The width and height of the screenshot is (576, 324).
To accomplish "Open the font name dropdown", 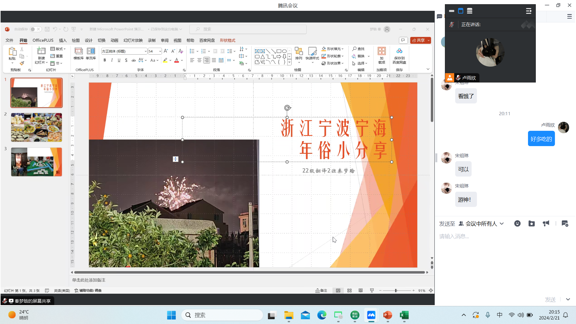I will (145, 51).
